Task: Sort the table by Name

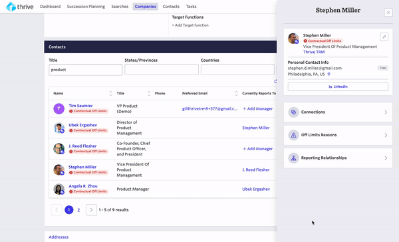Action: coord(110,93)
